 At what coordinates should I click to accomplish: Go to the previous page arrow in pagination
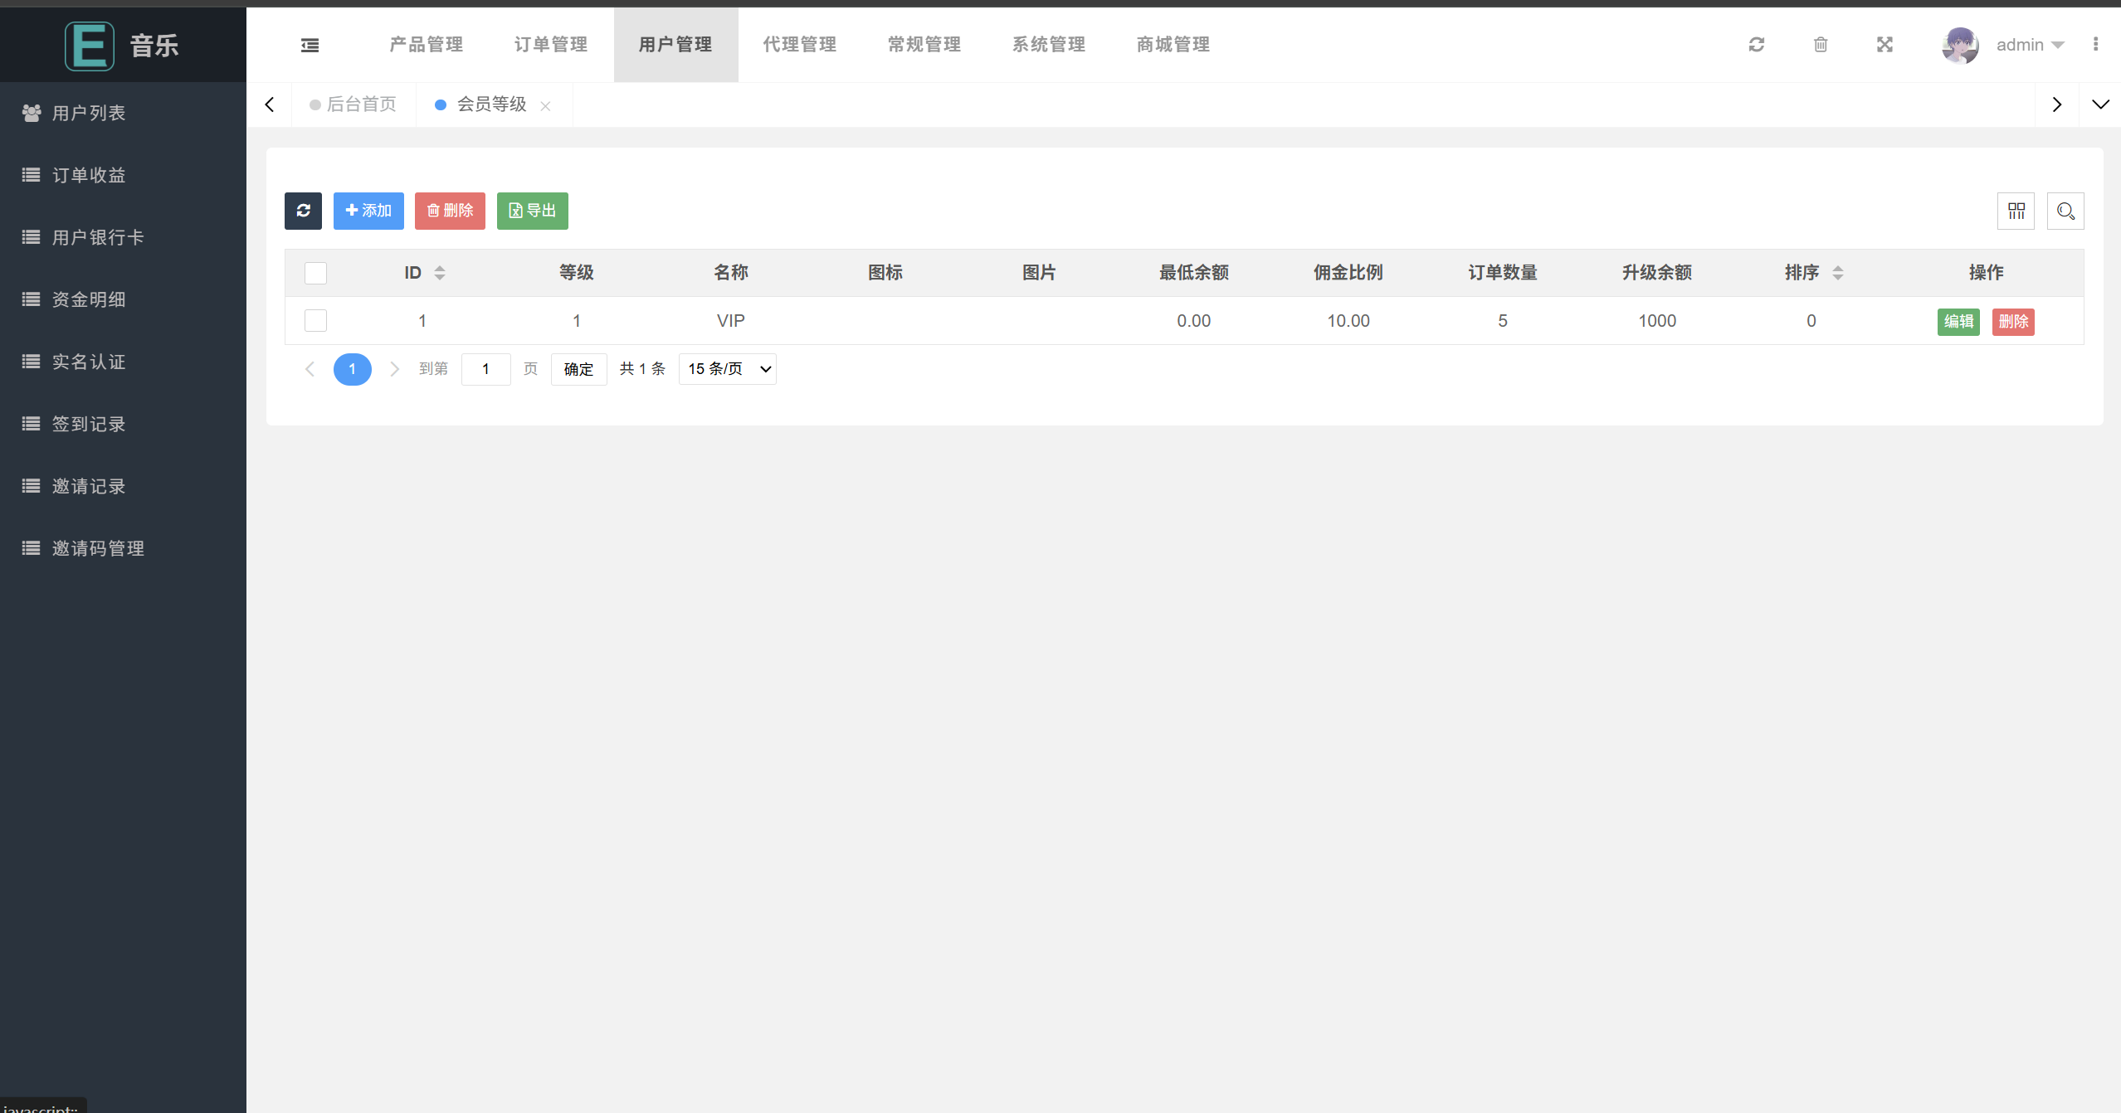point(310,369)
